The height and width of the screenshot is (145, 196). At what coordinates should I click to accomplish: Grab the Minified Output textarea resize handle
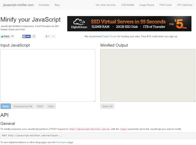click(x=194, y=101)
